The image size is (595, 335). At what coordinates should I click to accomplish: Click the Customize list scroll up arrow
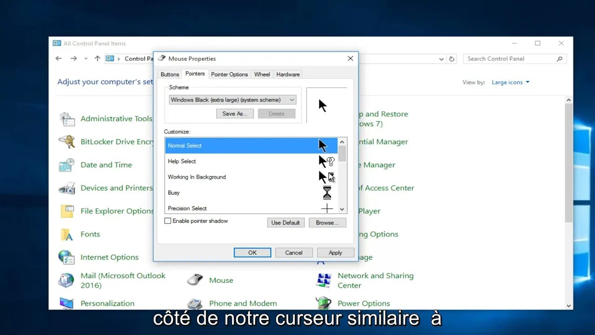[342, 141]
